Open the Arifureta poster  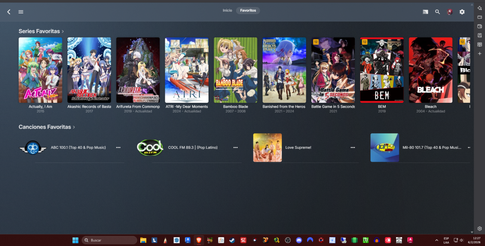(x=138, y=70)
